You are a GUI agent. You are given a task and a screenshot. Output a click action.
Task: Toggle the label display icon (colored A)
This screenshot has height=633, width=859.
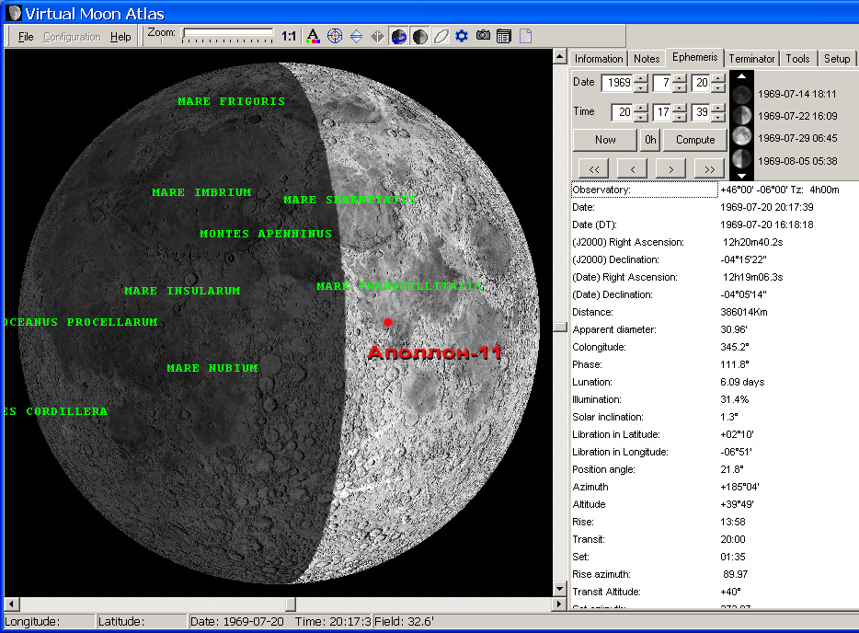(313, 36)
